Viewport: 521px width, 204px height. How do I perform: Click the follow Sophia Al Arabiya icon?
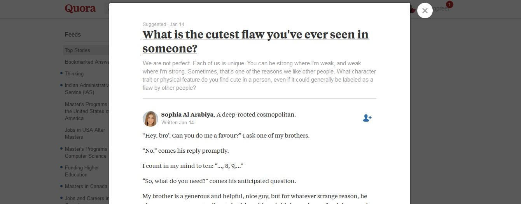(367, 118)
